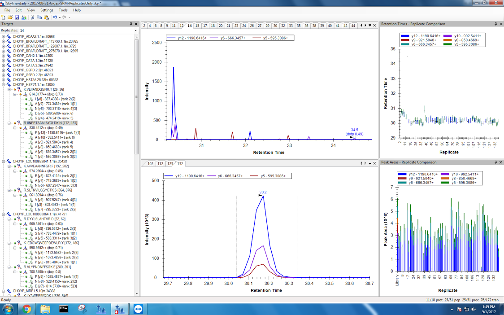Click the 30.2 peak retention time label

click(263, 192)
